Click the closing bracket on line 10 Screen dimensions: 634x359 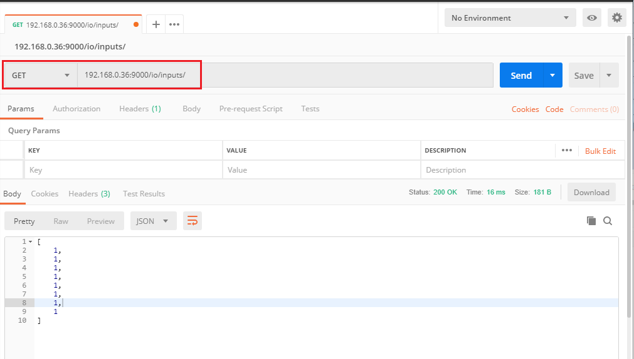pyautogui.click(x=39, y=320)
